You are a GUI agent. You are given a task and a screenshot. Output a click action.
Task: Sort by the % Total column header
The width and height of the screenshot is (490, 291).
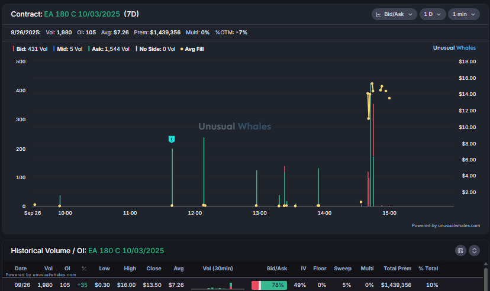428,269
